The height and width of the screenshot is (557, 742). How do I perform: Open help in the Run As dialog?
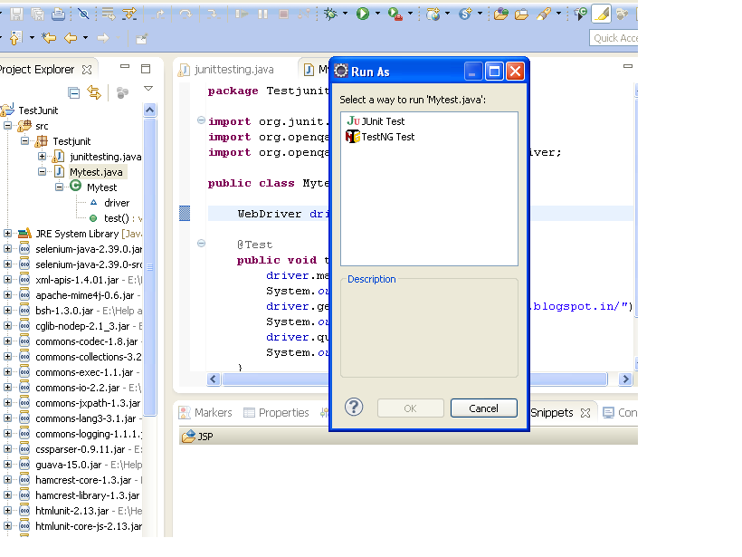(x=353, y=407)
